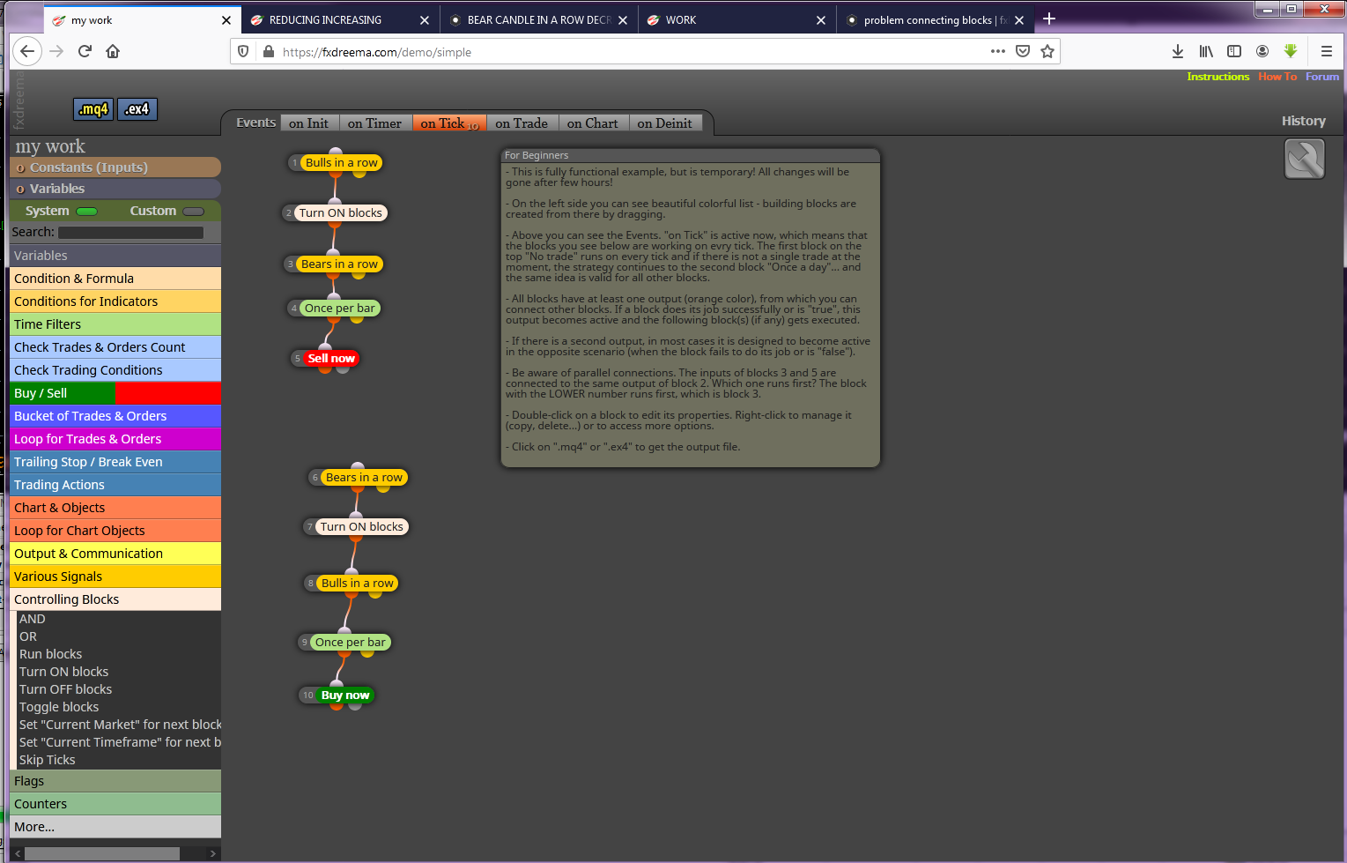Switch to the on Chart event tab
1347x863 pixels.
pos(593,123)
